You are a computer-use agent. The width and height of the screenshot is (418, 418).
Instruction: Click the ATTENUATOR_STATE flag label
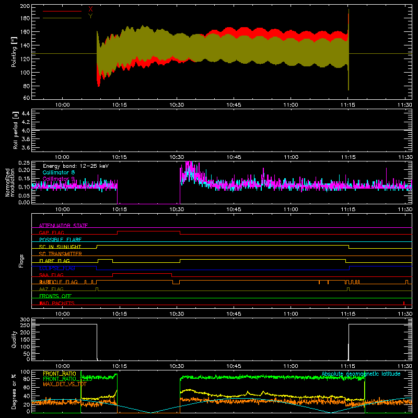click(63, 226)
